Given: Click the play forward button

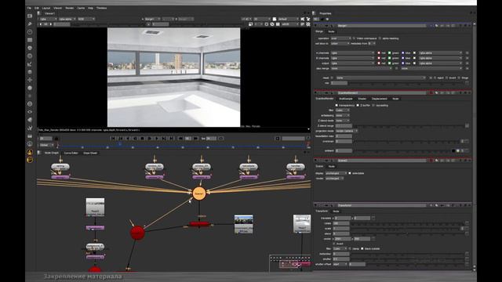Looking at the screenshot, I should click(157, 139).
